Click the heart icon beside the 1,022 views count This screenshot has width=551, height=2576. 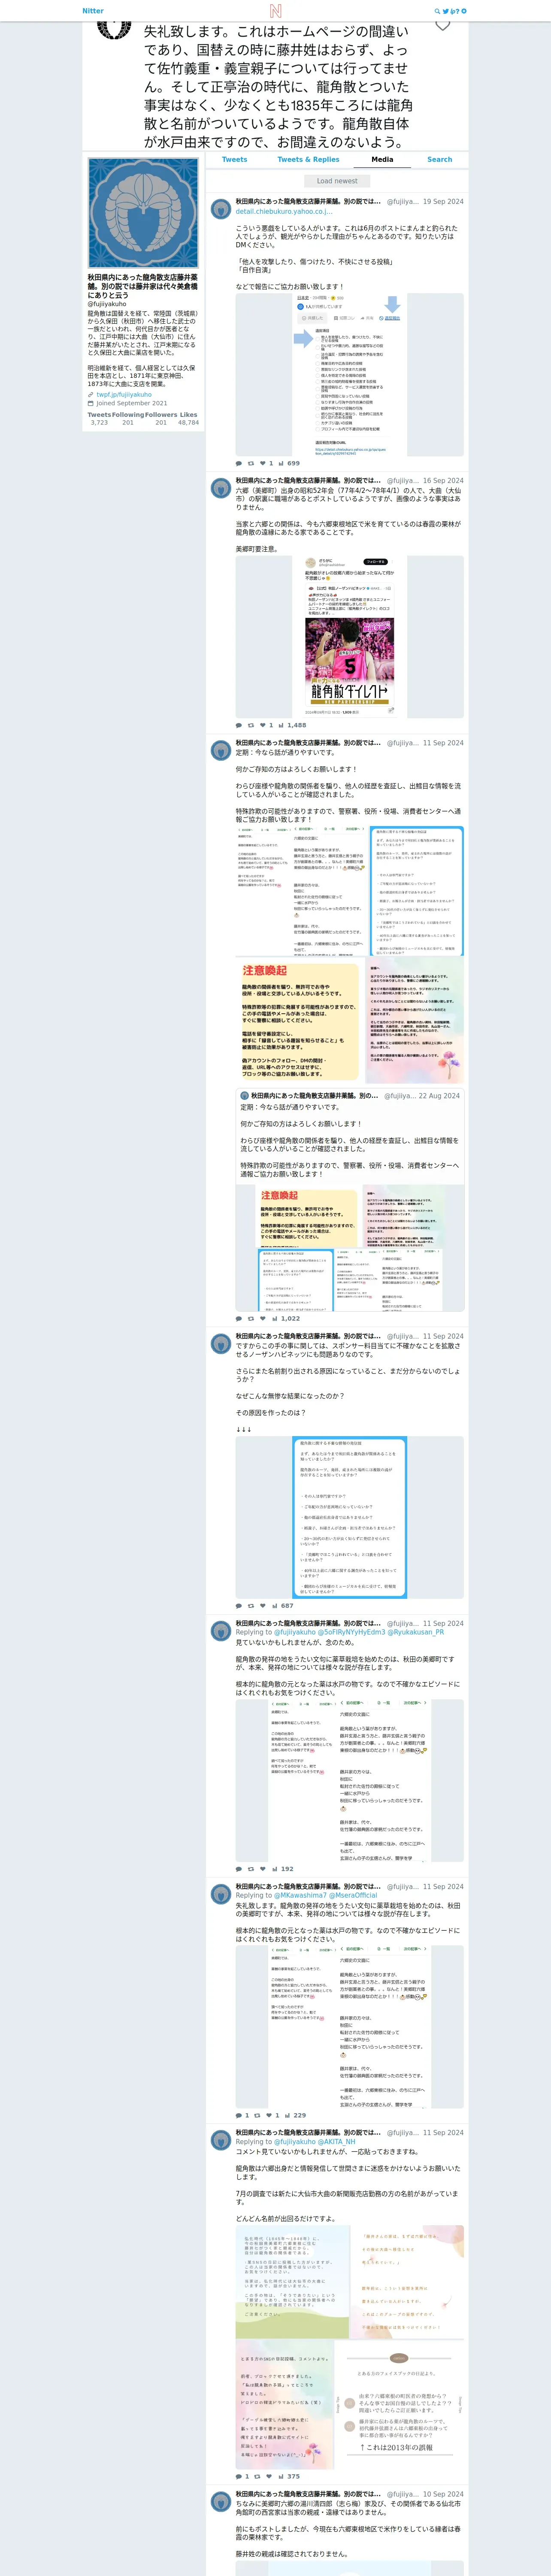(x=263, y=1318)
